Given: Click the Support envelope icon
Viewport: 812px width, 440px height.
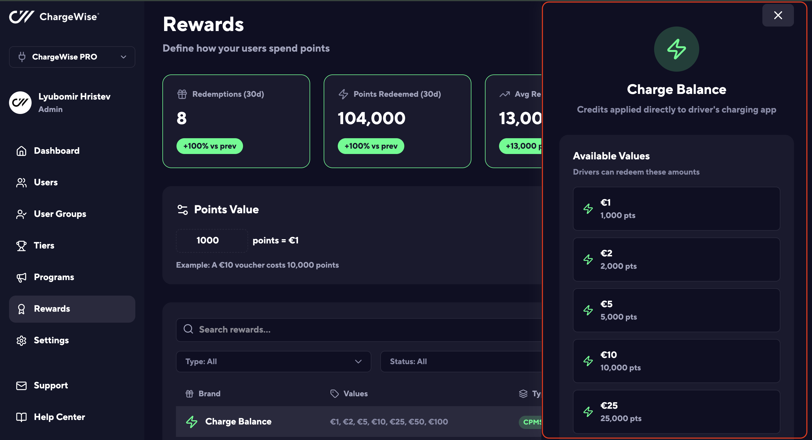Looking at the screenshot, I should coord(21,386).
